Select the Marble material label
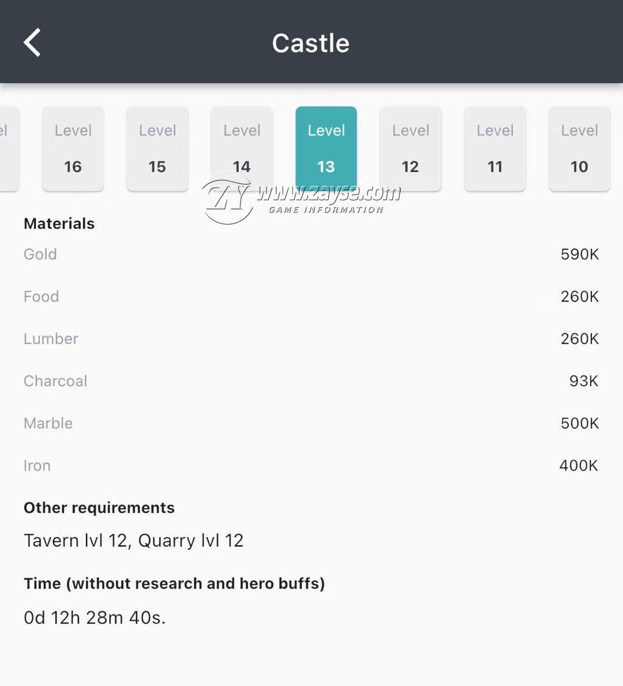The image size is (623, 686). coord(48,423)
